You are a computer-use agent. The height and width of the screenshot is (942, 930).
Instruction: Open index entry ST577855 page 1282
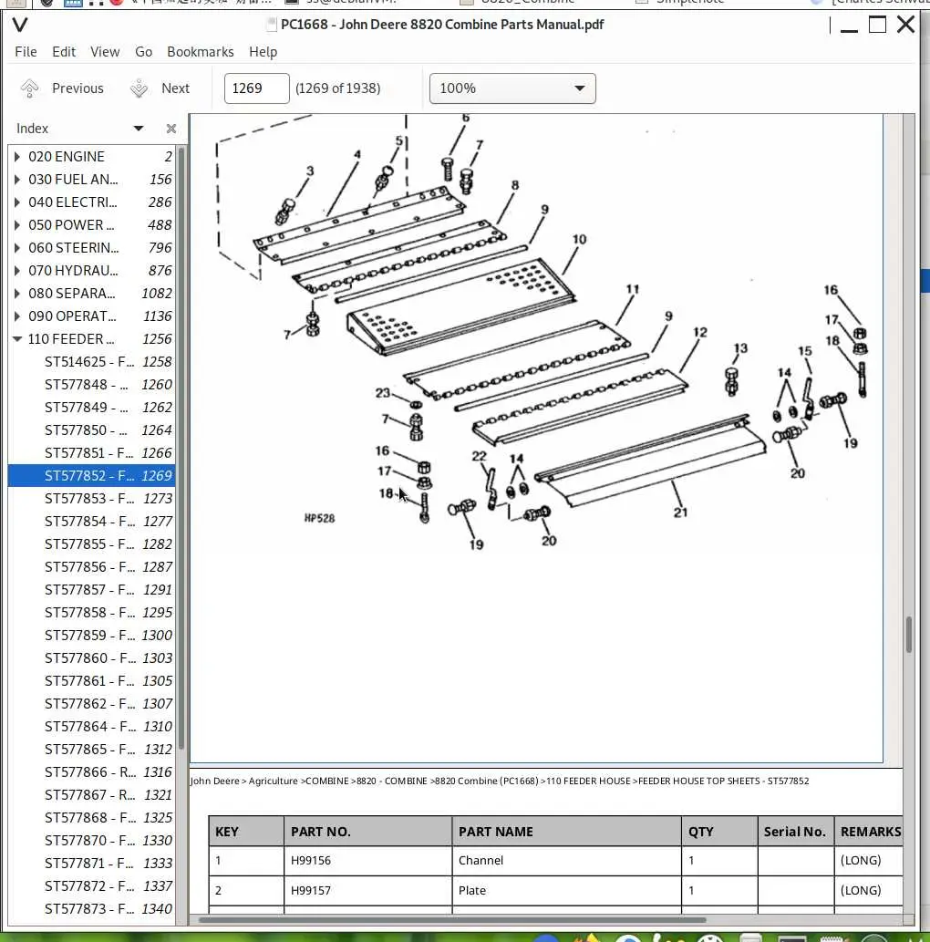click(92, 544)
